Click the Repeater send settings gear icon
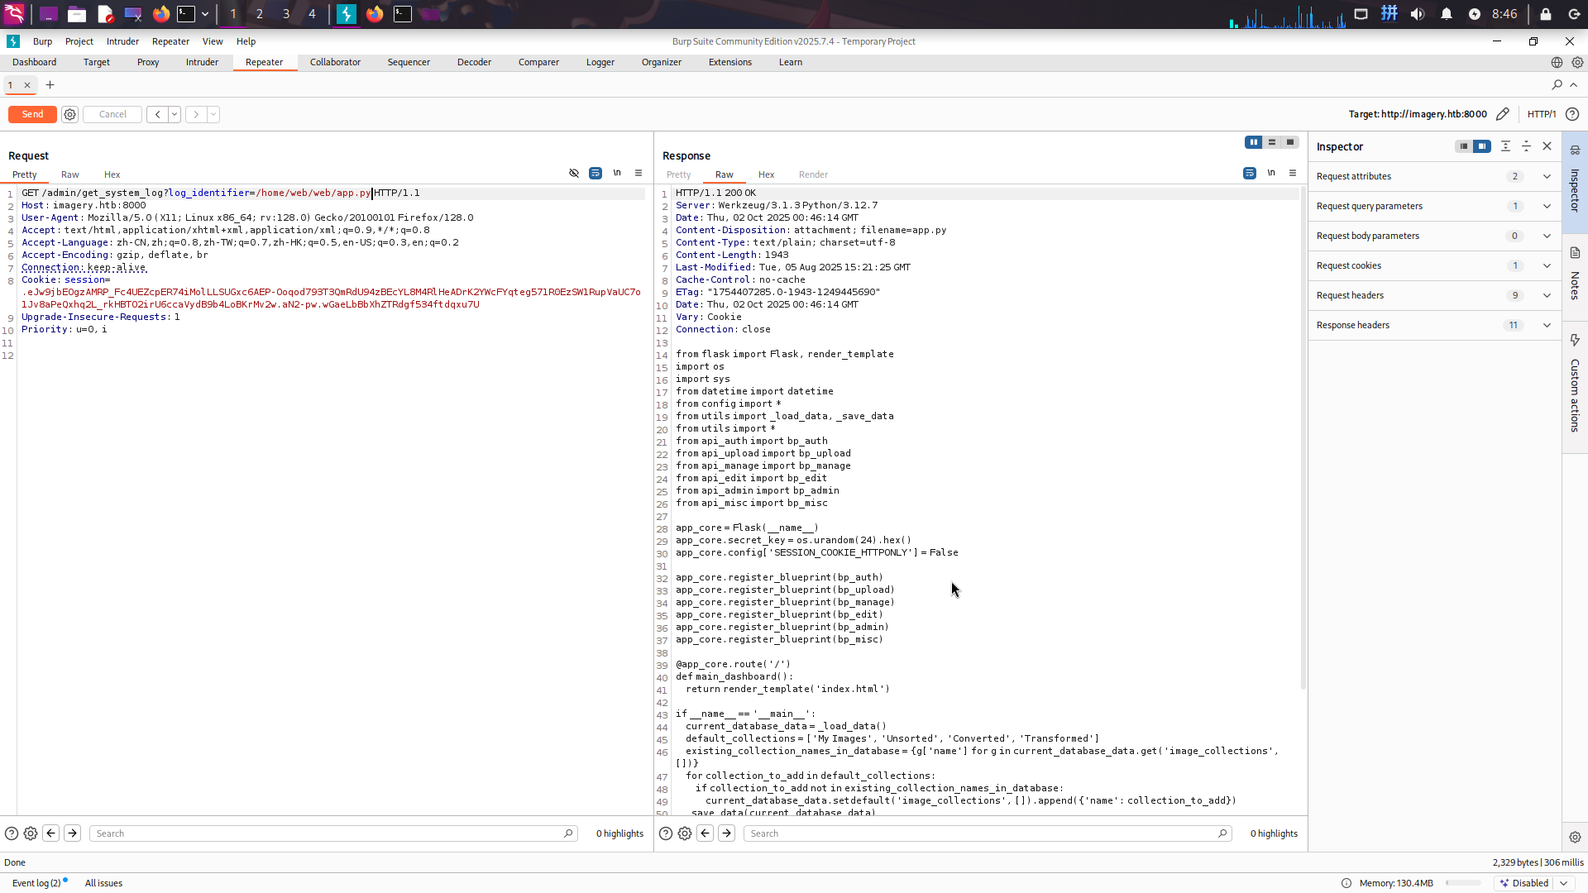 tap(69, 115)
